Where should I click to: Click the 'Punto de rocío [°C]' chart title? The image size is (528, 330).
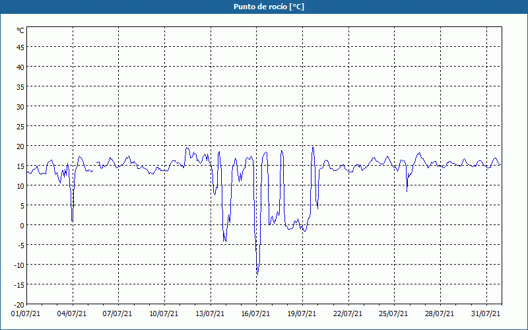click(x=269, y=7)
